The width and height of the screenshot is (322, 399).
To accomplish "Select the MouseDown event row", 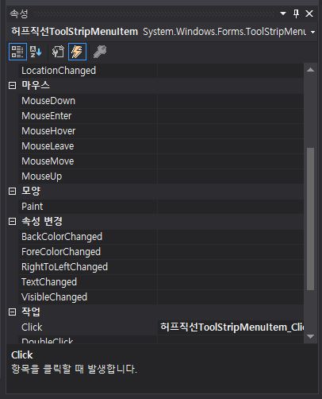I will 161,101.
